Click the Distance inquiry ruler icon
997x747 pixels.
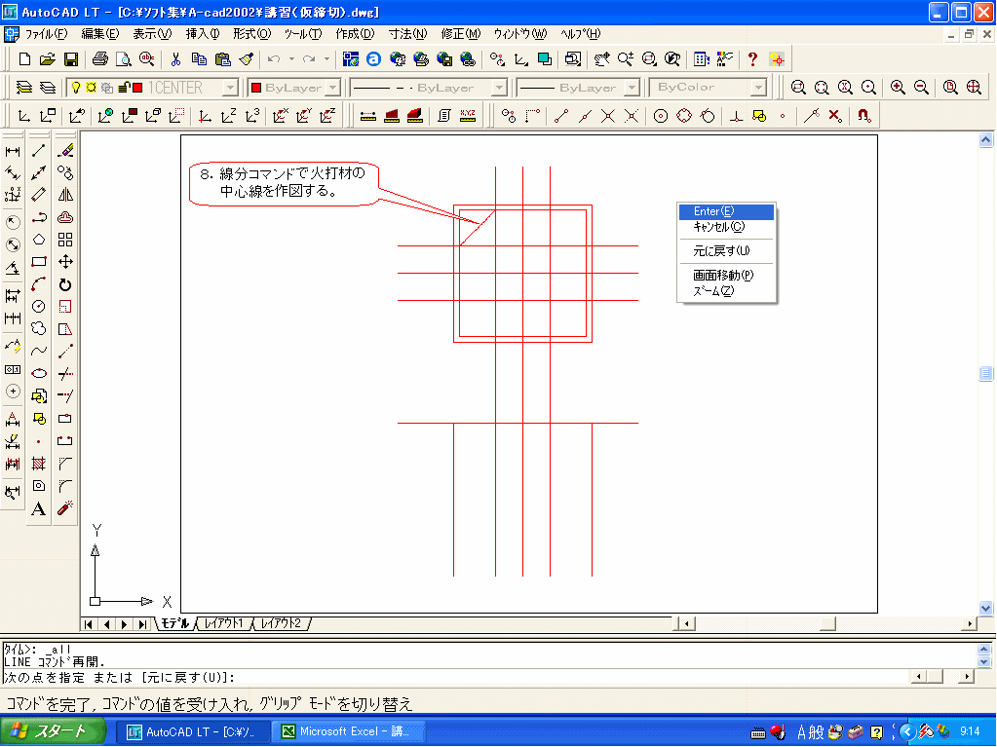368,116
